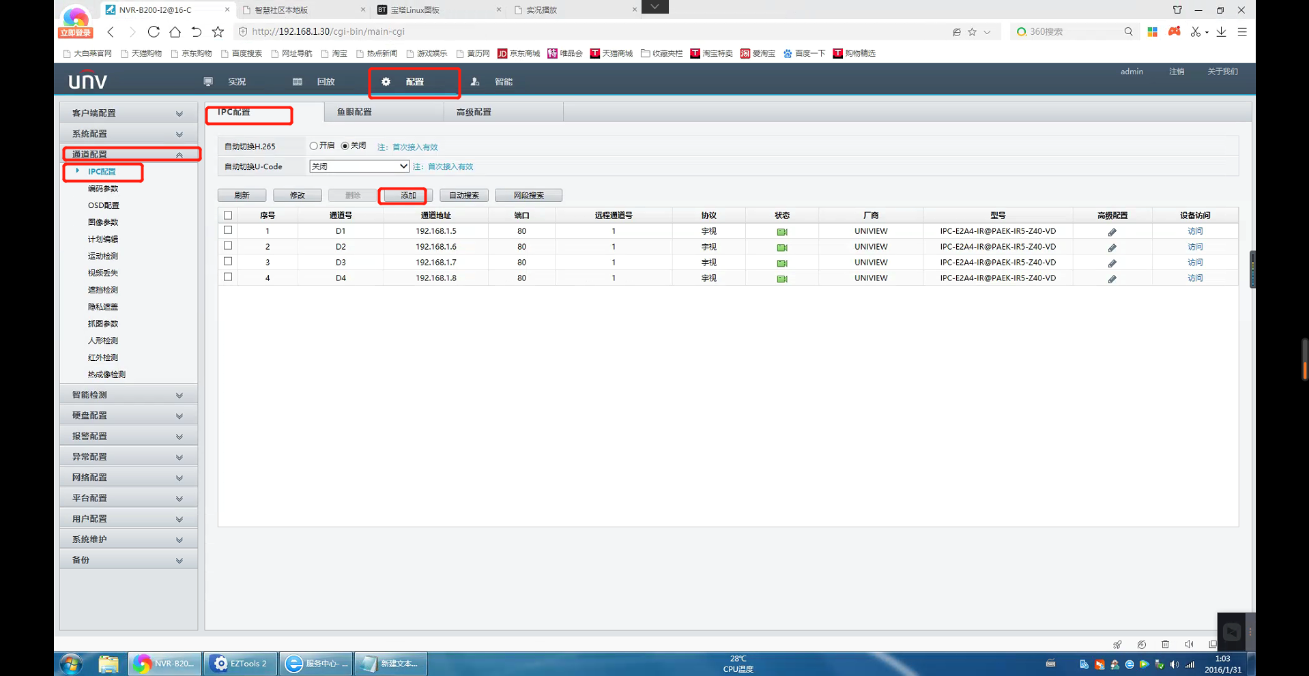
Task: Click the 添加 button
Action: [x=407, y=196]
